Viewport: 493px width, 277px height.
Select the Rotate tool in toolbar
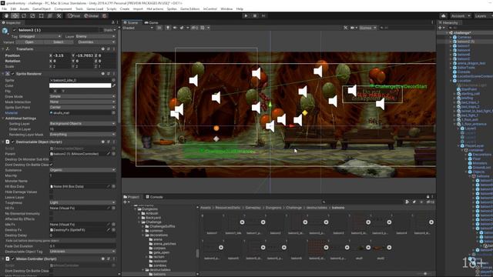[24, 15]
